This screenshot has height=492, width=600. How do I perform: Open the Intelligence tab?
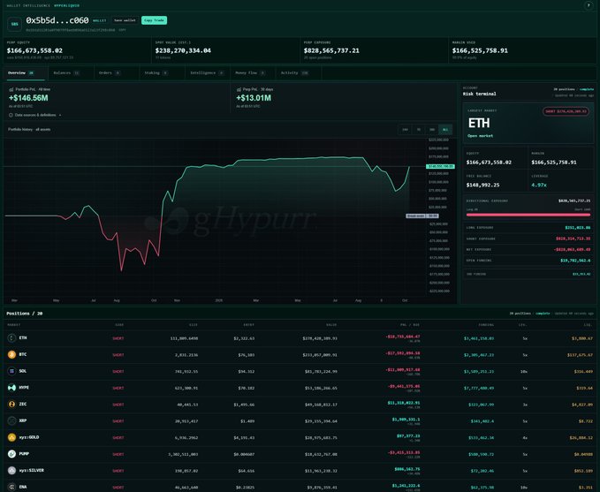(x=207, y=72)
